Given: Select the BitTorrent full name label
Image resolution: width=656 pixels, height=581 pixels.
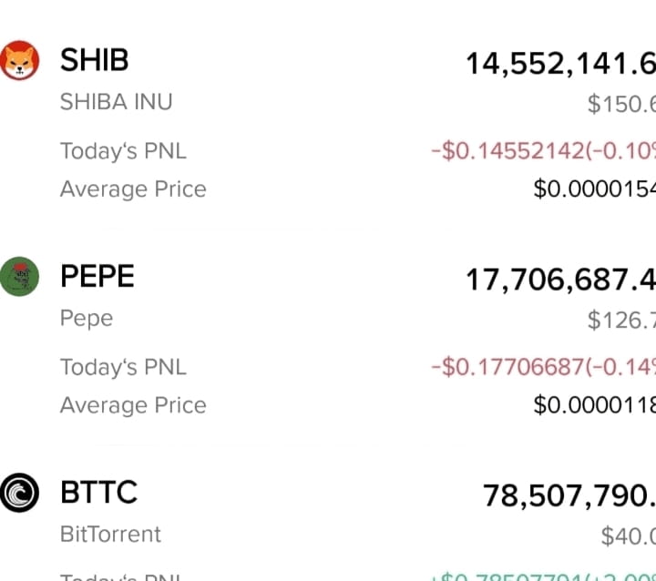Looking at the screenshot, I should pyautogui.click(x=110, y=535).
